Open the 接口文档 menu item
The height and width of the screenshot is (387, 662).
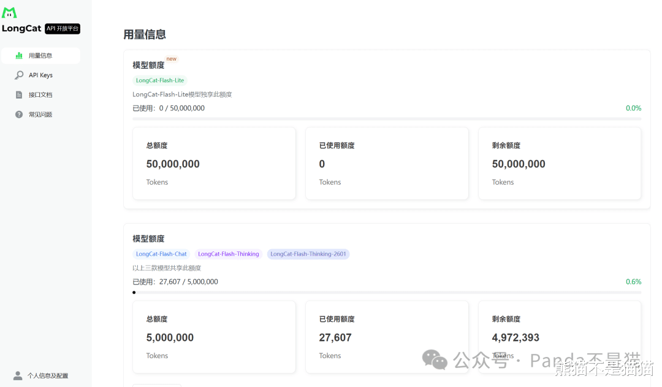click(41, 94)
